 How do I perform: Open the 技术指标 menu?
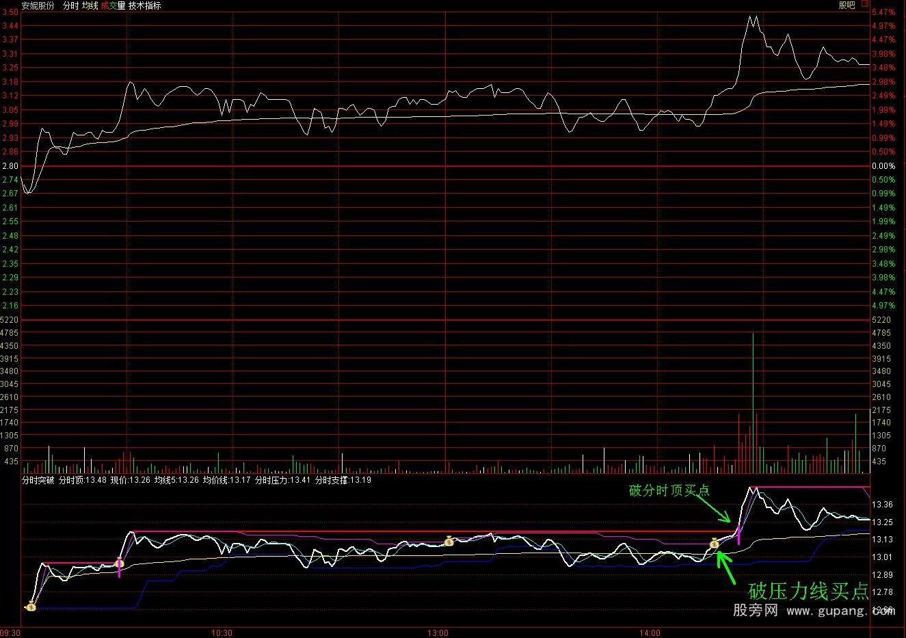[146, 5]
